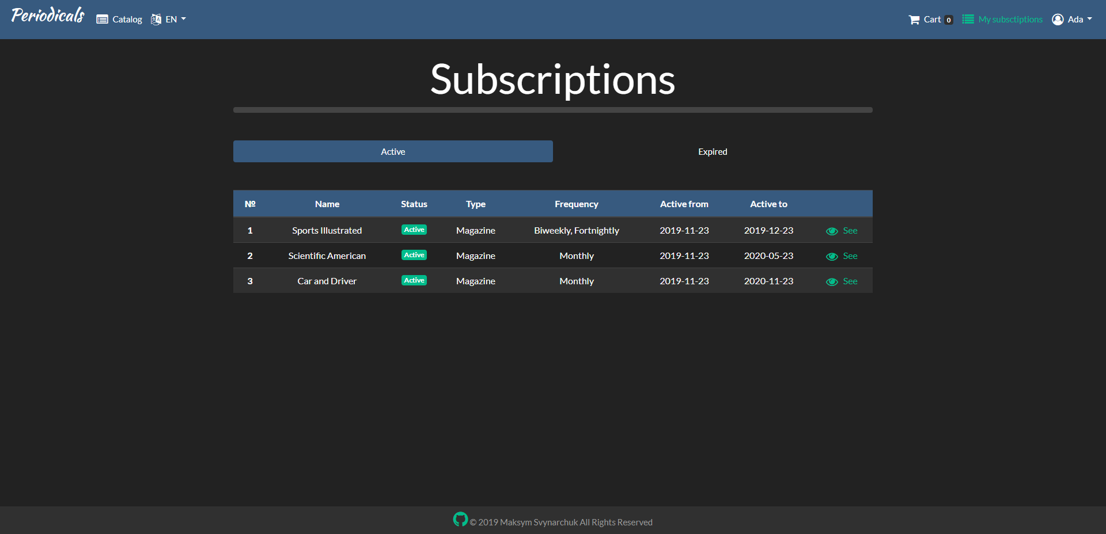
Task: Click the copyright Maksym Svynarchuk text
Action: point(561,522)
